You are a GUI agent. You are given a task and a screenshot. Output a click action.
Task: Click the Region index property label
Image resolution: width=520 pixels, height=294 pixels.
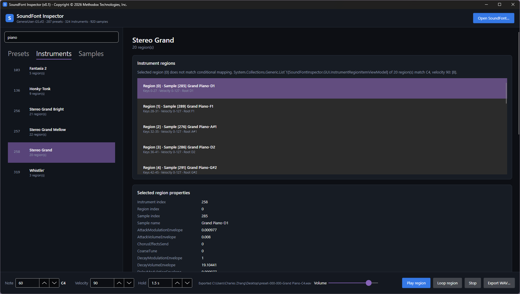click(x=148, y=209)
